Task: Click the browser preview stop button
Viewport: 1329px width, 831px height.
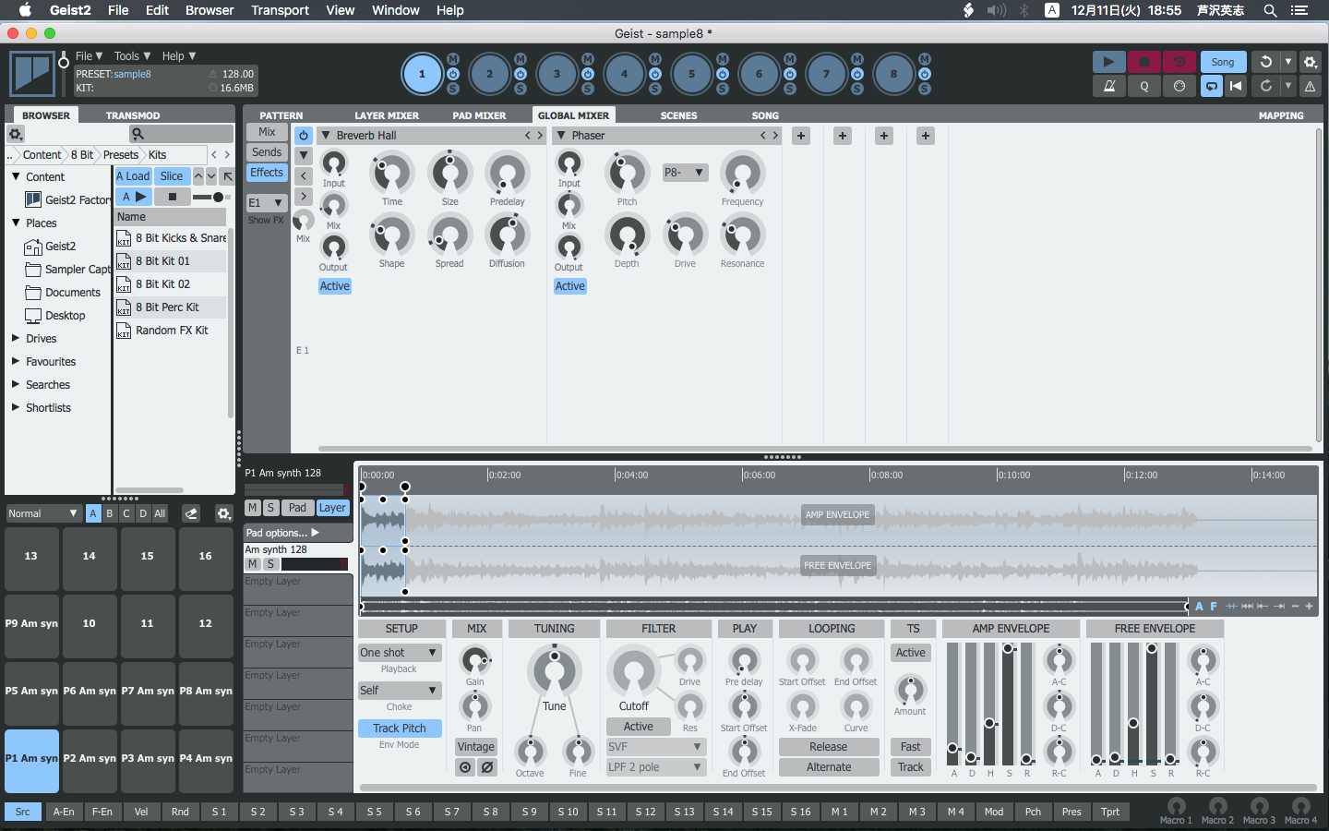Action: coord(173,197)
